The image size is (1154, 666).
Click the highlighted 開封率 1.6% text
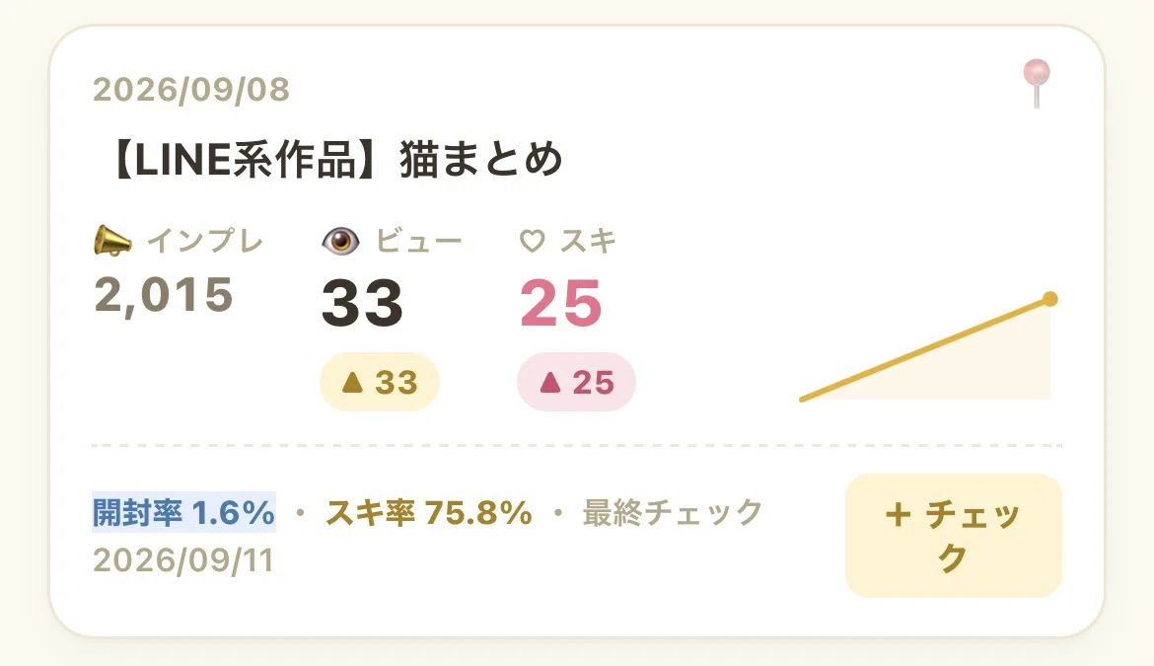pos(184,512)
